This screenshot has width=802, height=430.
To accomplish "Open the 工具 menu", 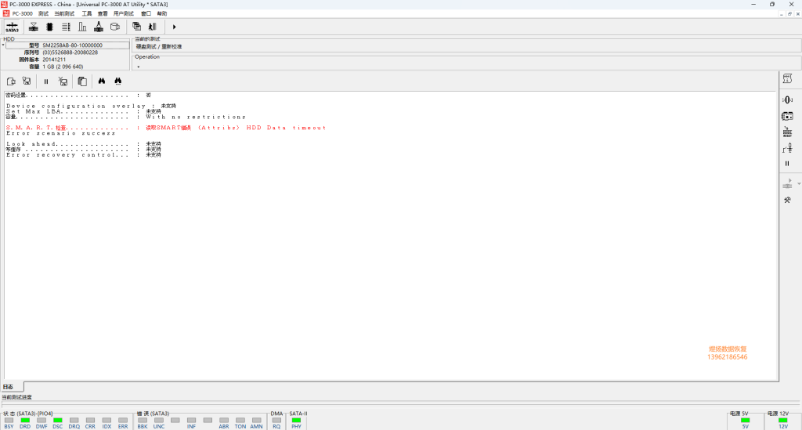I will point(87,13).
